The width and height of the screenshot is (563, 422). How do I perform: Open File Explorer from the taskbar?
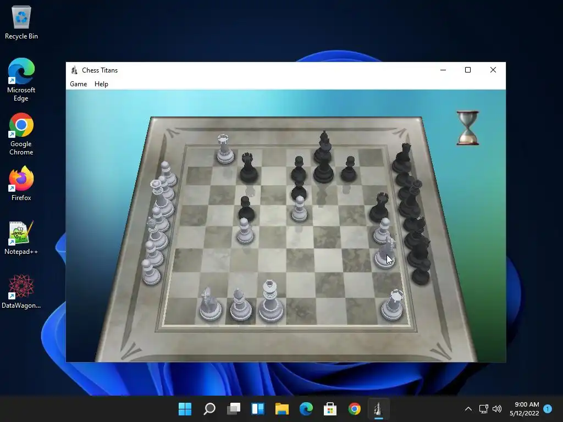pos(282,408)
